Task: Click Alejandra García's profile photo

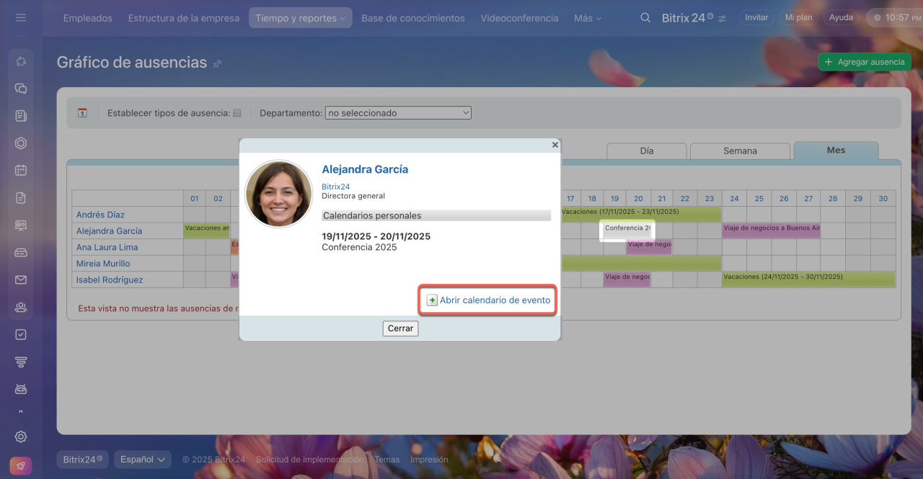Action: click(x=279, y=194)
